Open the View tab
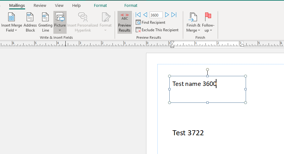Screen dimensions: 284x154 pyautogui.click(x=59, y=6)
